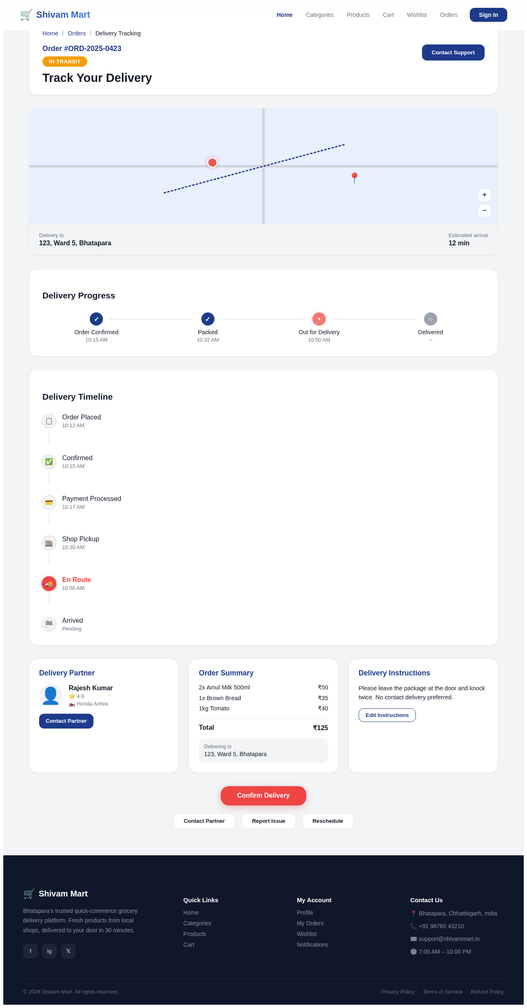527x1008 pixels.
Task: Open footer Quick Links Categories
Action: tap(197, 923)
